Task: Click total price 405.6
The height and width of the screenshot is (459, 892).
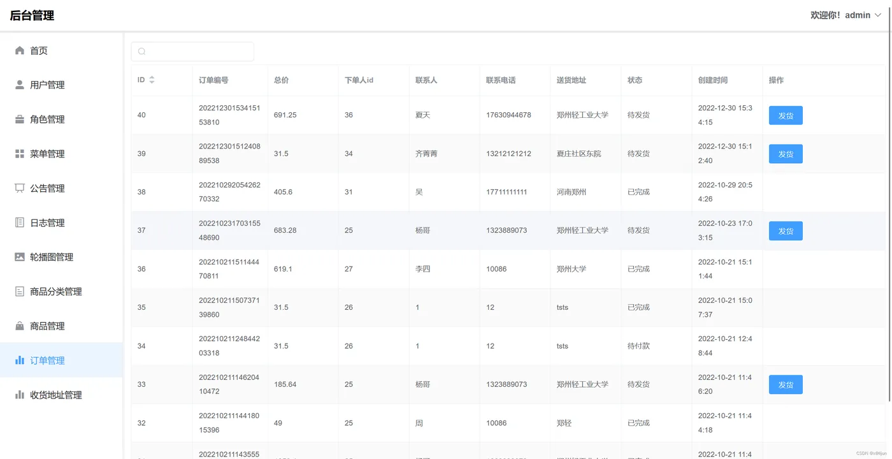Action: point(283,192)
